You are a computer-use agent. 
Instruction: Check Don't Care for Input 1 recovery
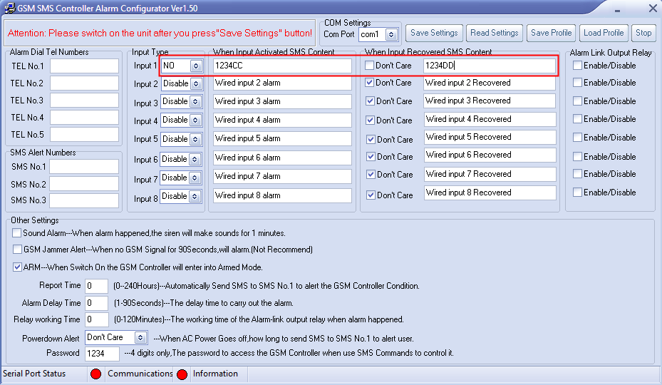pyautogui.click(x=370, y=66)
